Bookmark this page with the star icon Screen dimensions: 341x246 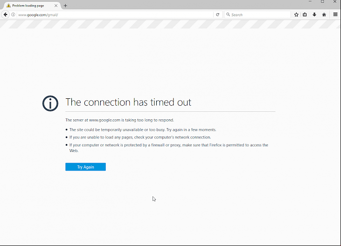tap(296, 14)
